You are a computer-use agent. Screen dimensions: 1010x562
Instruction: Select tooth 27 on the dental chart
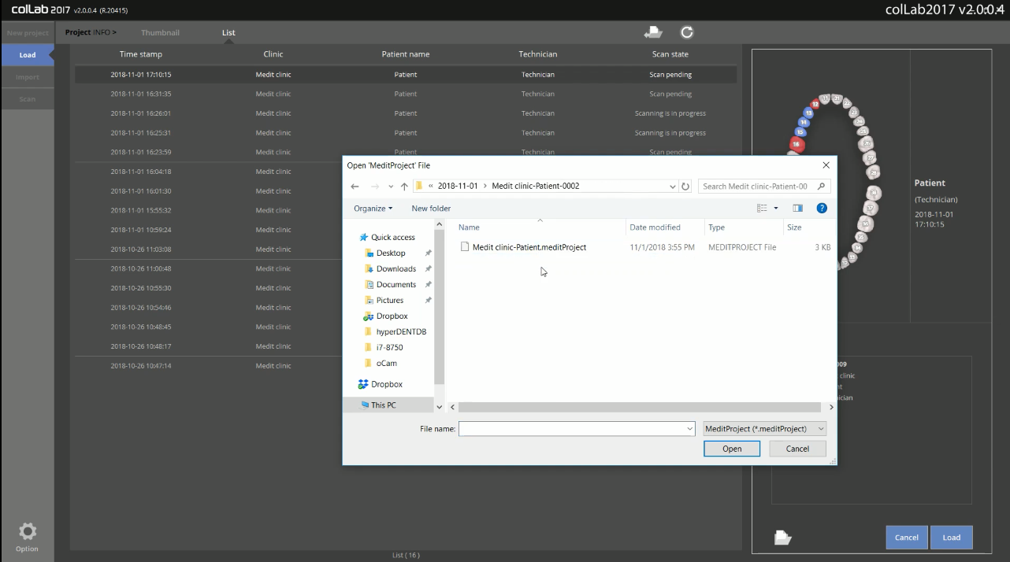pyautogui.click(x=871, y=157)
